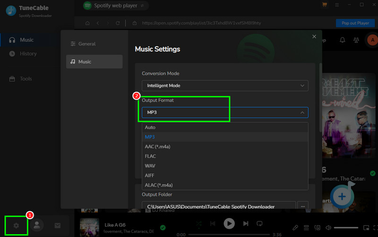Open the play queue icon

pos(306,228)
